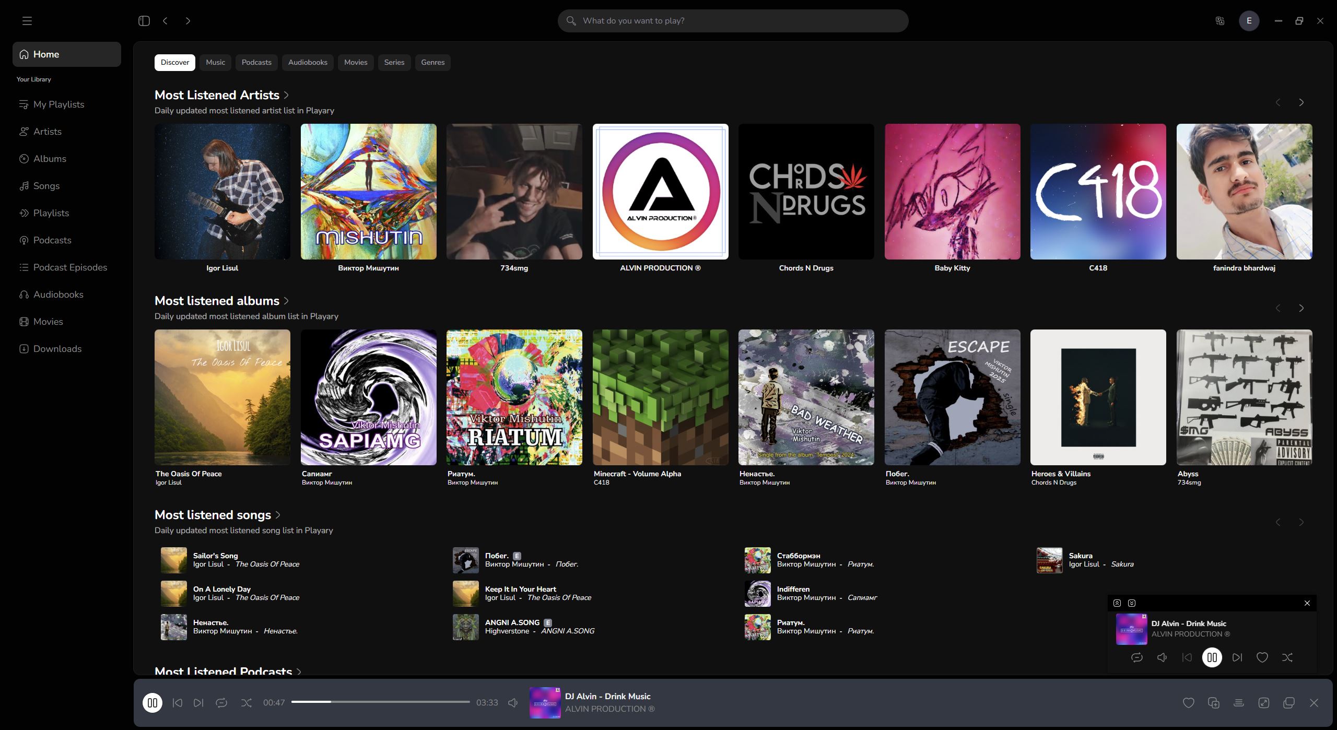
Task: Open the Abyss album title link
Action: click(x=1188, y=474)
